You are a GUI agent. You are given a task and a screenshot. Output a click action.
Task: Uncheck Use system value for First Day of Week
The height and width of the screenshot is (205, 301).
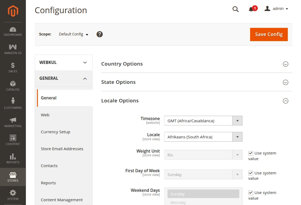[x=251, y=173]
